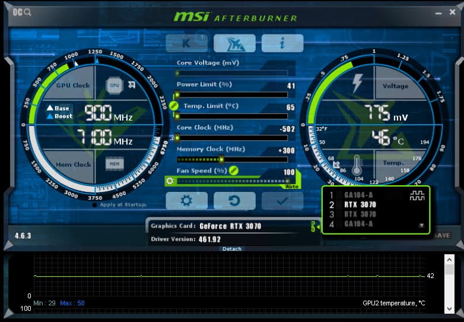
Task: Click the Max : 58 graph label
Action: (x=72, y=303)
